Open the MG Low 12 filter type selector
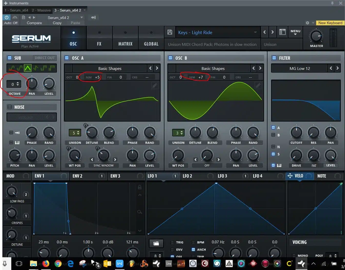This screenshot has width=345, height=270. [x=299, y=68]
